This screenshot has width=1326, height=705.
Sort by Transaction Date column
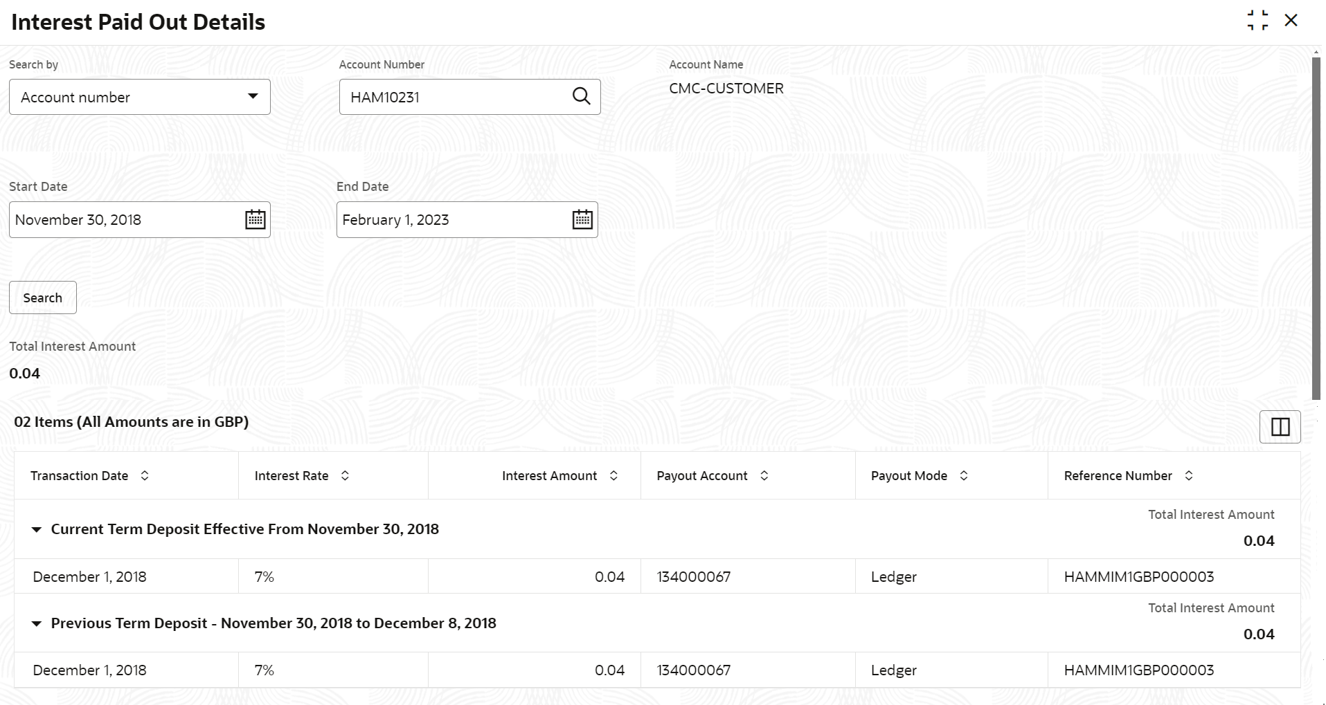click(x=145, y=475)
